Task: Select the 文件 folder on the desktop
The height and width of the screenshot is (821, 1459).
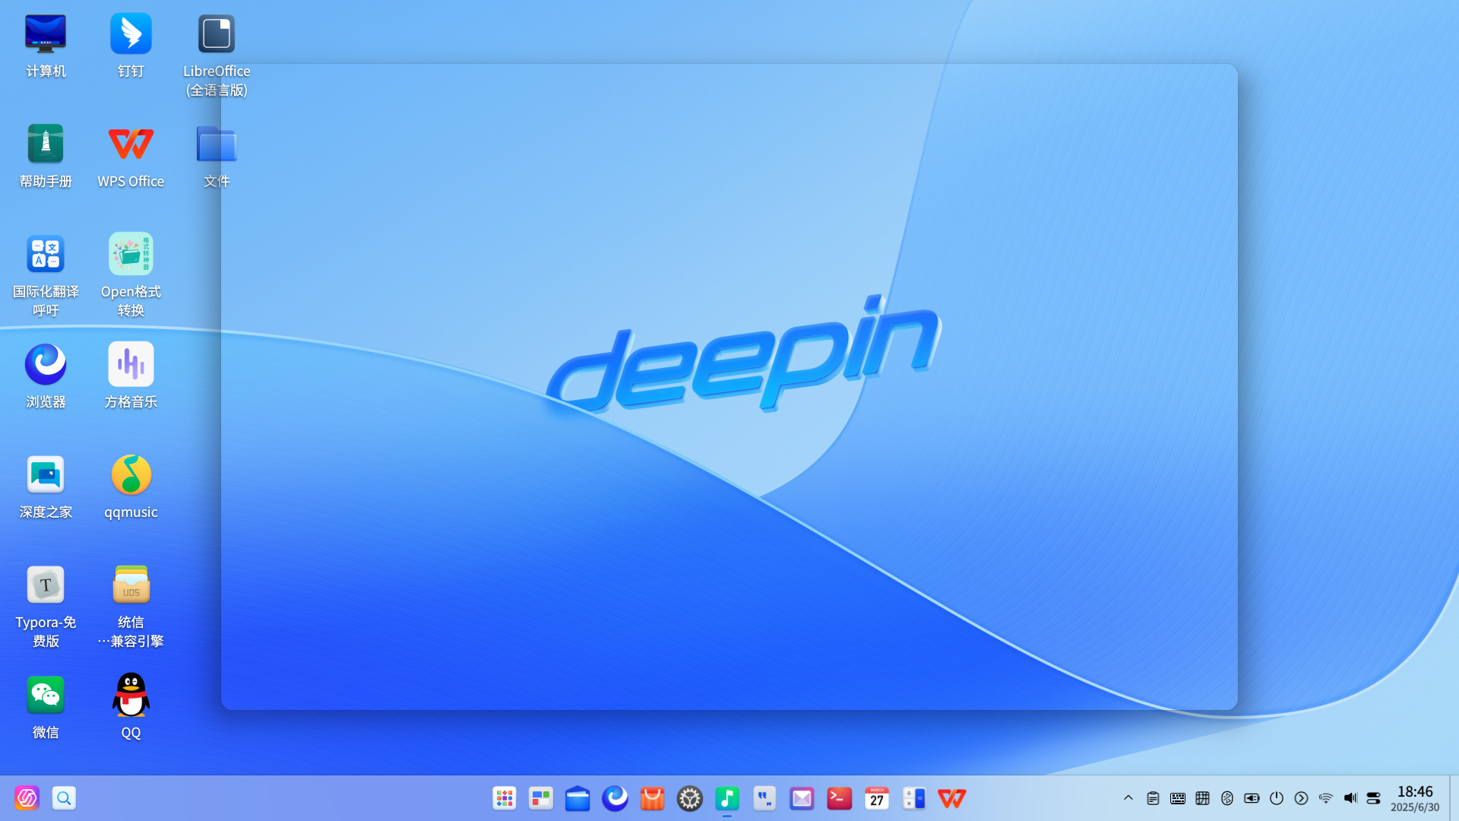Action: (x=217, y=144)
